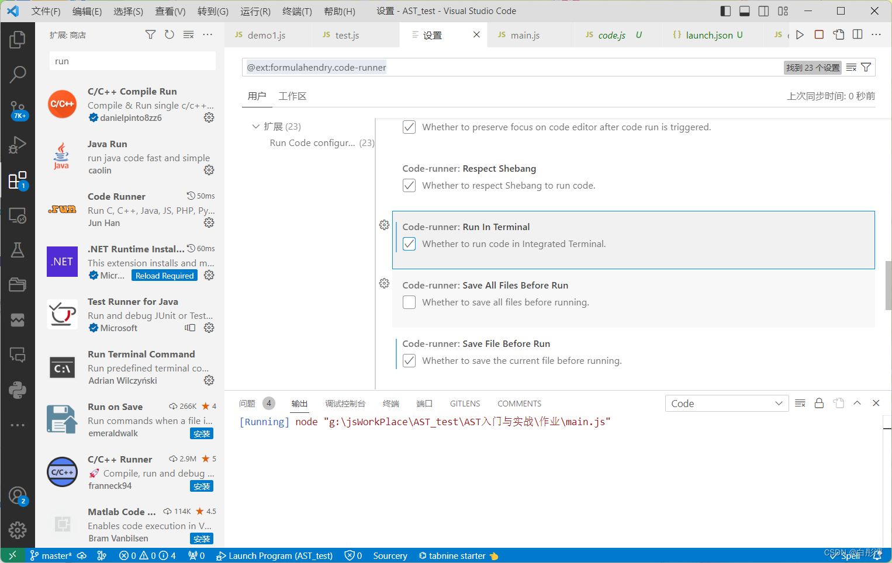This screenshot has width=892, height=563.
Task: Click the settings editor vertical scrollbar
Action: (888, 286)
